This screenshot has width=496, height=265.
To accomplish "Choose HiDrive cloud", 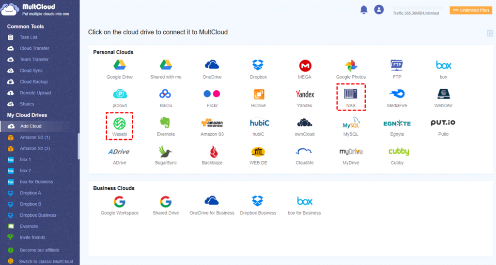I will [x=258, y=98].
